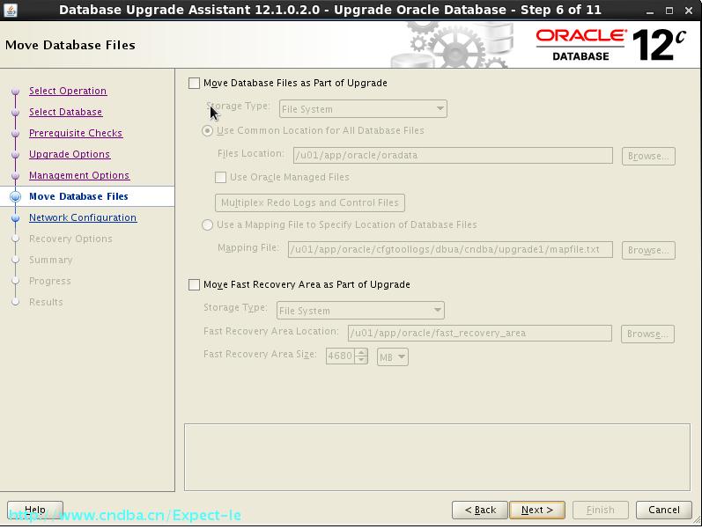Close the Database Upgrade Assistant window

(x=689, y=11)
